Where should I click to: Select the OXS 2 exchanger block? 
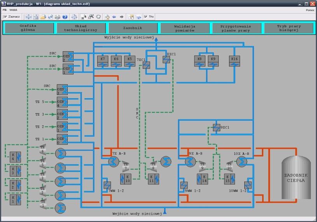(x=68, y=57)
